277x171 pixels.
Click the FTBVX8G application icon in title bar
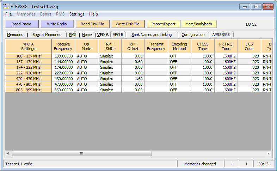6,7
